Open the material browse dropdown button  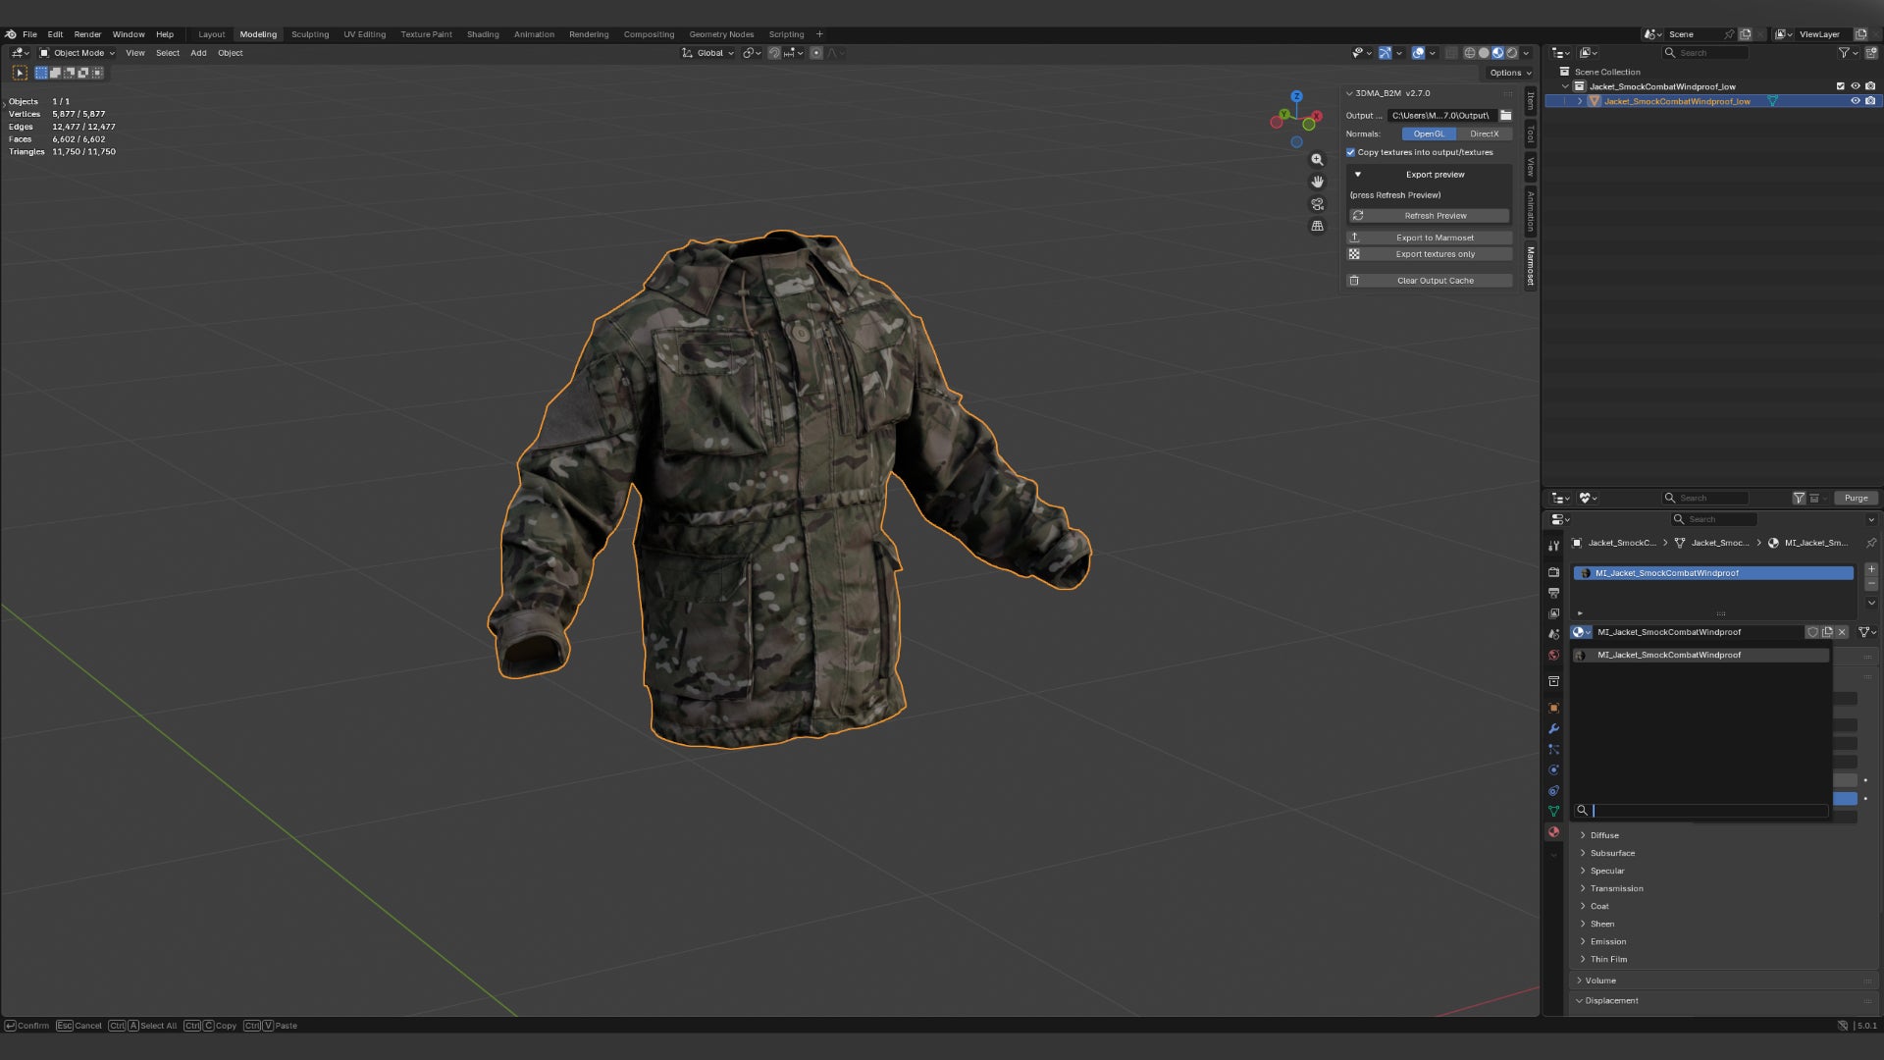coord(1581,632)
